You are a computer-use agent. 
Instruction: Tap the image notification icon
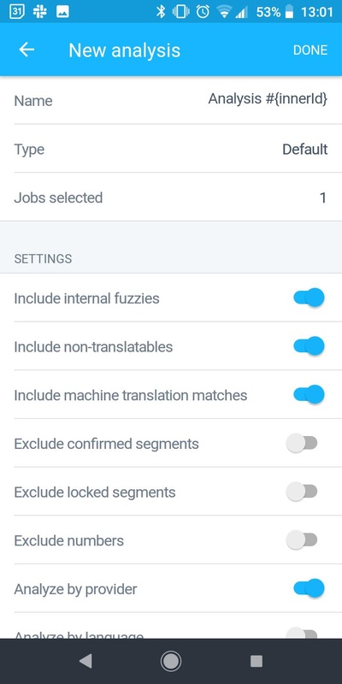coord(62,12)
